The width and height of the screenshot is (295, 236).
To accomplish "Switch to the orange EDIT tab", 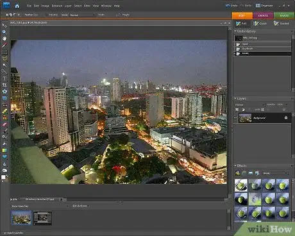I will click(242, 15).
